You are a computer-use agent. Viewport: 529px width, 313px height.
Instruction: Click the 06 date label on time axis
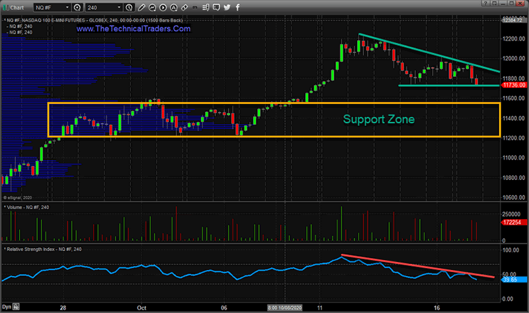point(224,308)
